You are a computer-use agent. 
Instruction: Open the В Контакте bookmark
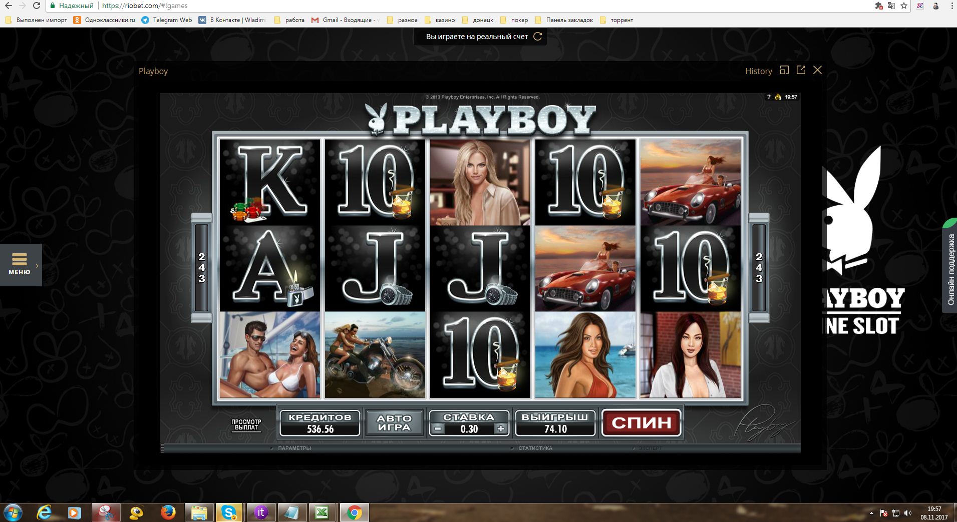tap(232, 20)
